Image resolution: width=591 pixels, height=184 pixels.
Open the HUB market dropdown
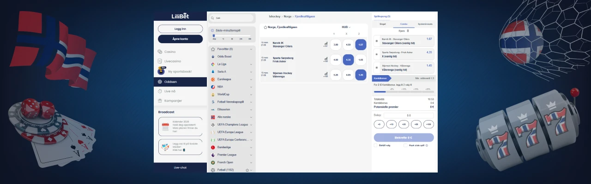[346, 27]
